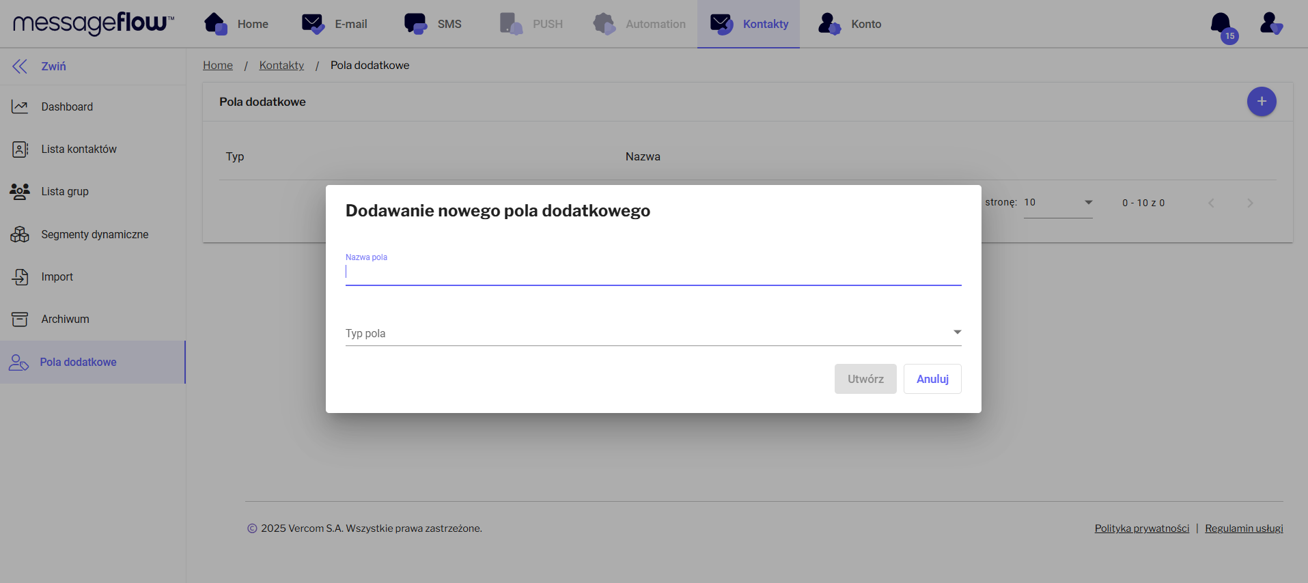Screen dimensions: 1308x583
Task: Click the plus button to add field
Action: point(1261,102)
